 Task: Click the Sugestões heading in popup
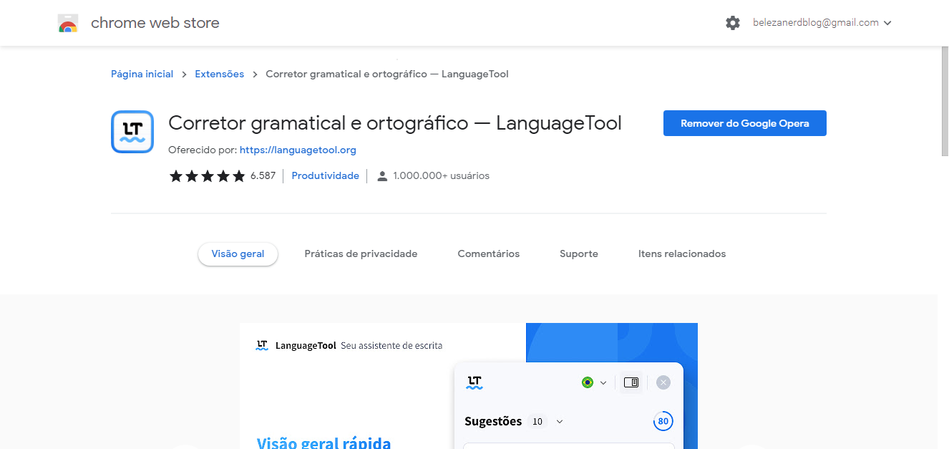point(493,421)
